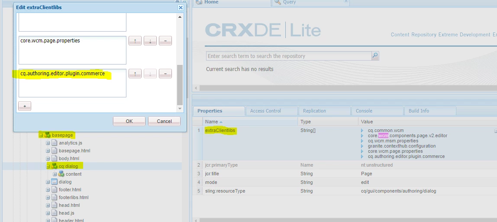Image resolution: width=497 pixels, height=222 pixels.
Task: Move core.wcm.page.properties entry down
Action: tap(150, 41)
